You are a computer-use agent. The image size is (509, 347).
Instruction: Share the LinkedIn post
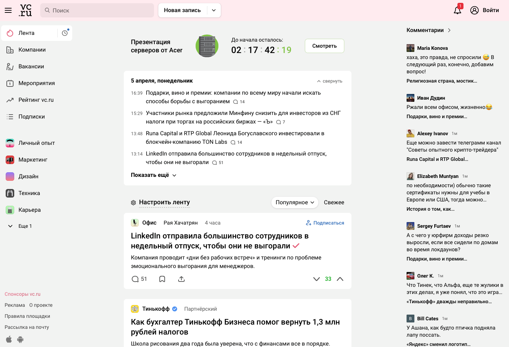pos(181,279)
